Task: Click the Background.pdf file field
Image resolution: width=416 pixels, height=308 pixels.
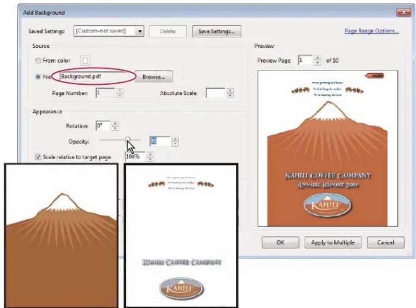Action: (97, 76)
